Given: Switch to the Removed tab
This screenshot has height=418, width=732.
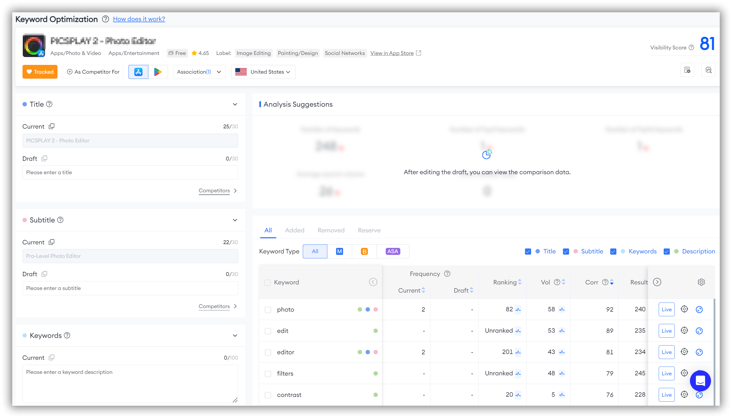Looking at the screenshot, I should click(x=331, y=230).
